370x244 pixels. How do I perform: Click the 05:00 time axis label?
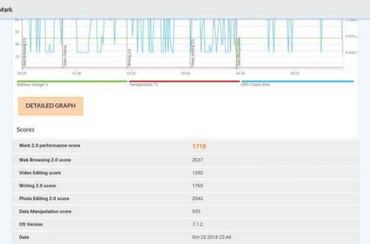[186, 73]
